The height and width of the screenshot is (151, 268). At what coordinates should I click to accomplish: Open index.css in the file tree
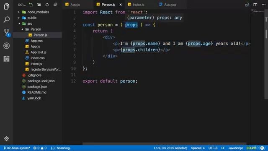click(x=38, y=58)
